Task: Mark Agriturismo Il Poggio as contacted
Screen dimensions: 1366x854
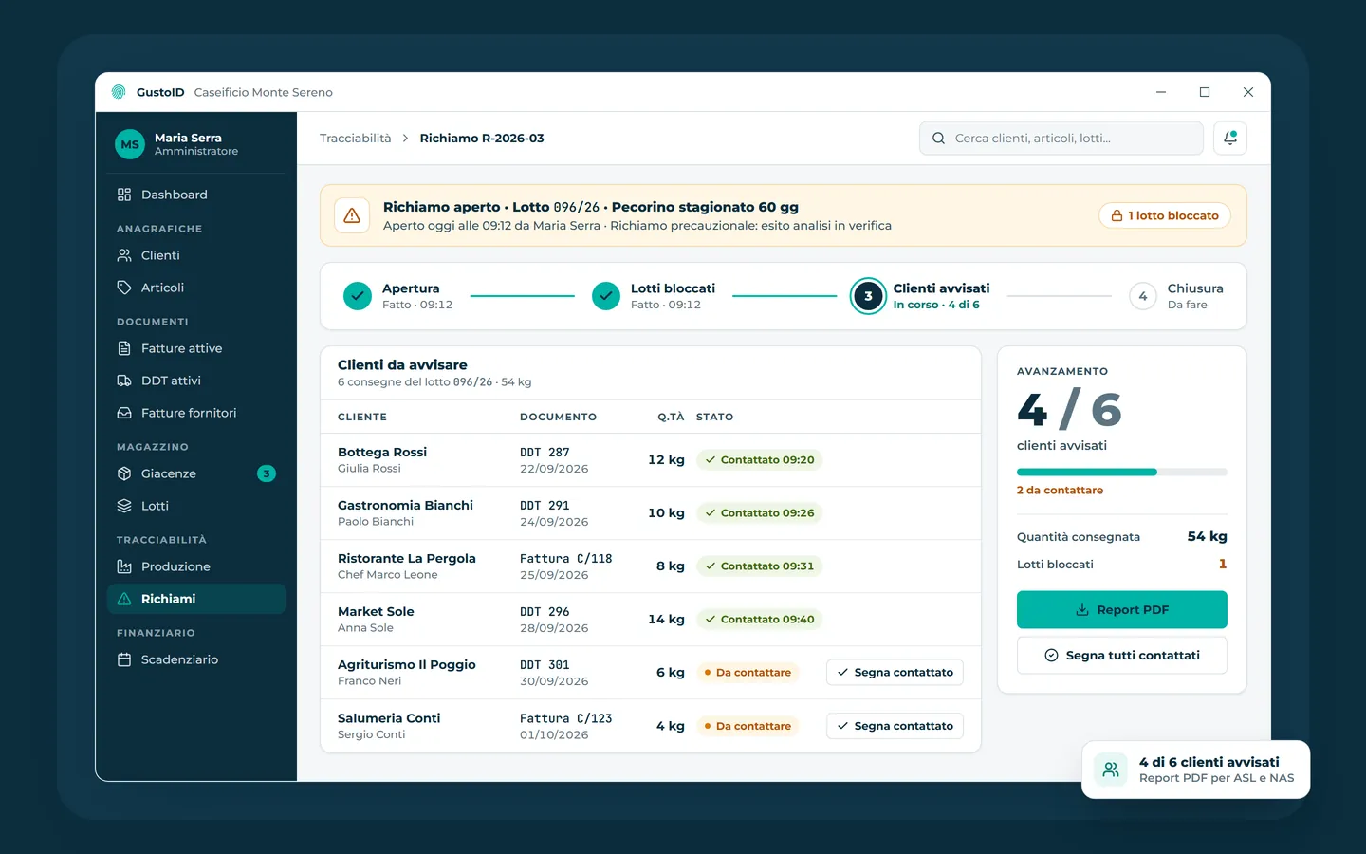Action: [x=895, y=673]
